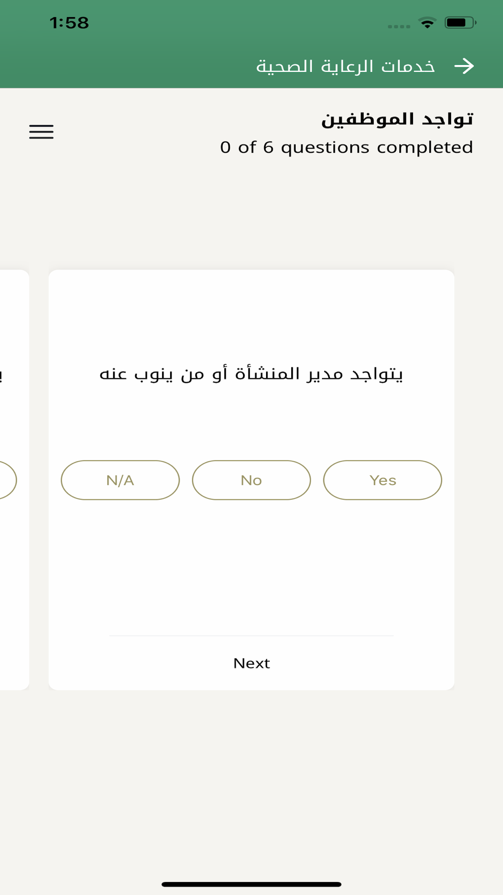The height and width of the screenshot is (895, 503).
Task: Tap the back arrow in the header
Action: click(x=464, y=66)
